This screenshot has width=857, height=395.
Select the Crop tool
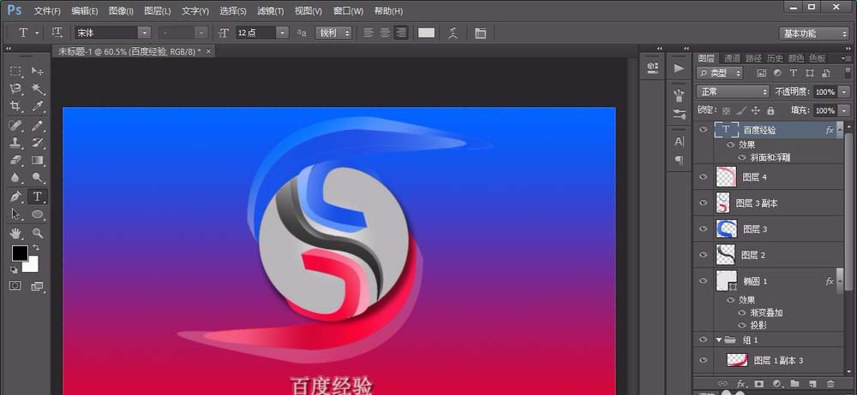[15, 107]
